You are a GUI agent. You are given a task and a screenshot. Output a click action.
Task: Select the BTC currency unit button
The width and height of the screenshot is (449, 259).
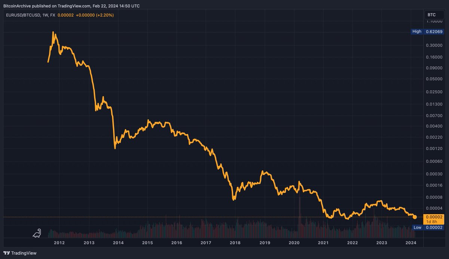[433, 15]
